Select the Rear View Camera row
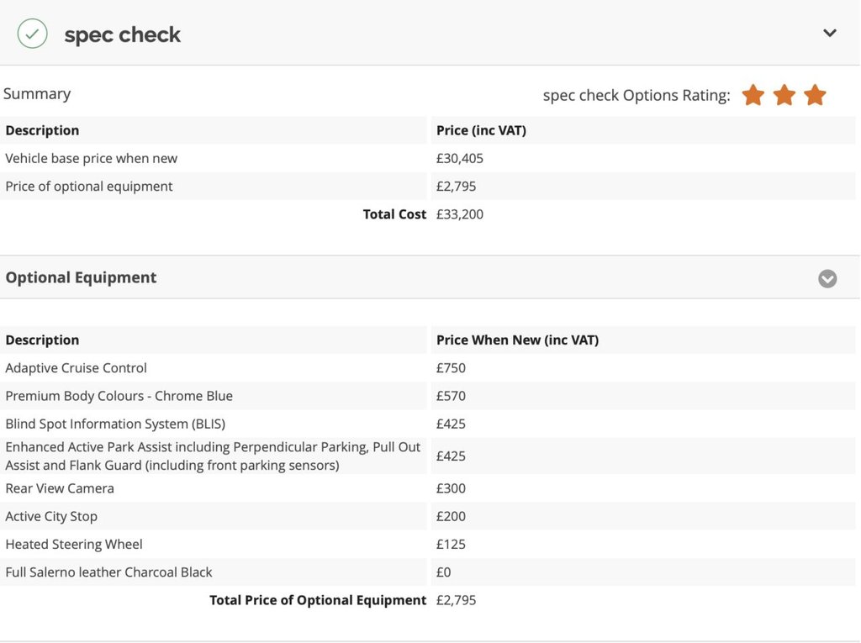 (60, 488)
